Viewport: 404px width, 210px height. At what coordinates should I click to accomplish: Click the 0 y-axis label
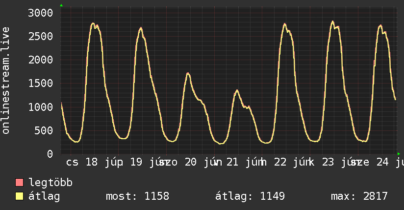tap(50, 154)
